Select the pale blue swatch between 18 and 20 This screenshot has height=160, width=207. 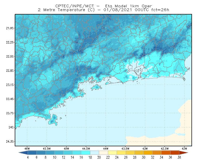click(94, 153)
